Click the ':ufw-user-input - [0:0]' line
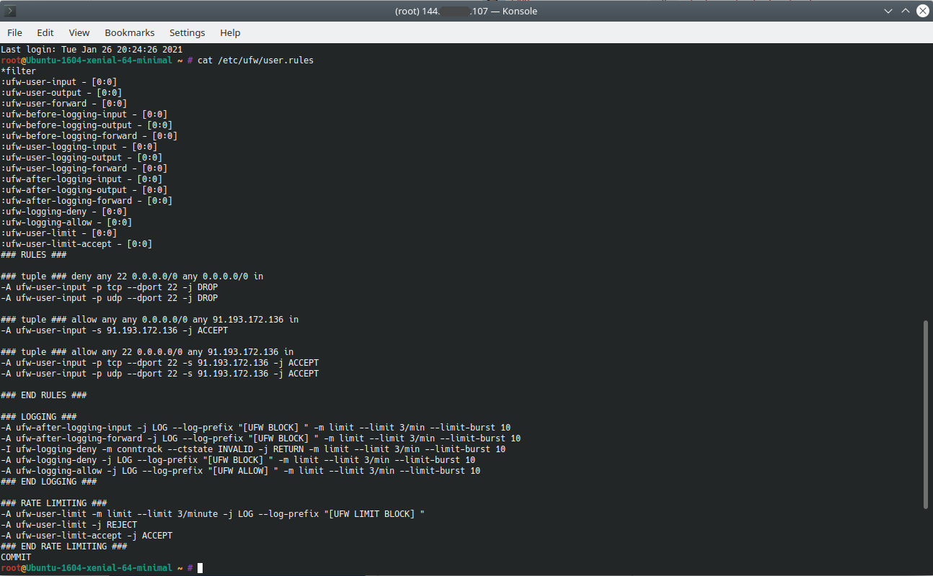Image resolution: width=933 pixels, height=576 pixels. [59, 82]
